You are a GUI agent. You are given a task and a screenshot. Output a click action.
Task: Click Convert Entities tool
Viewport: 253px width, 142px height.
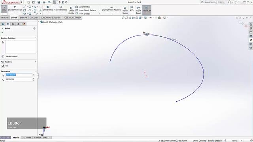pos(61,8)
